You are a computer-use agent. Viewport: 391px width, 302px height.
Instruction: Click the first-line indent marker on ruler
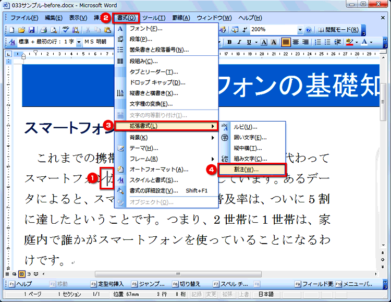(35, 52)
